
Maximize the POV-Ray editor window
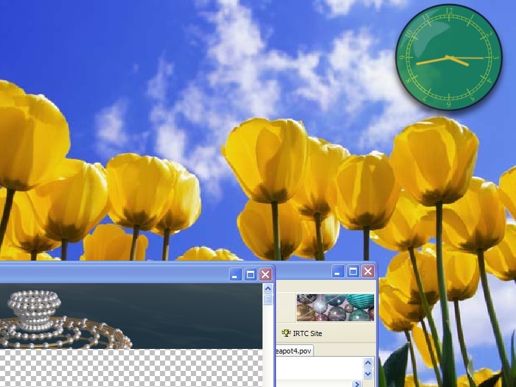353,272
